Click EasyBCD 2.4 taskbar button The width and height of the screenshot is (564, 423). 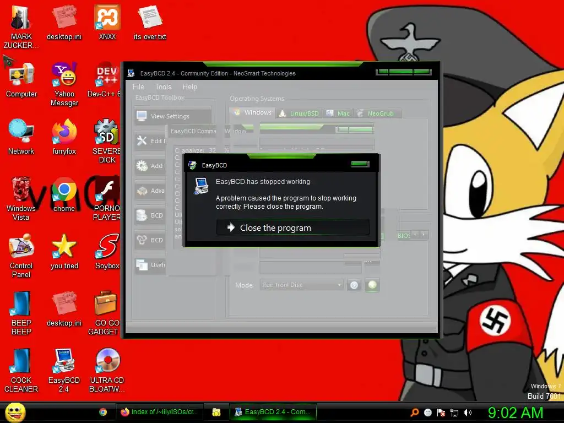273,412
